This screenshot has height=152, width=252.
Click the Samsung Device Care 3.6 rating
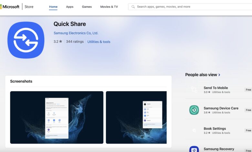(207, 113)
